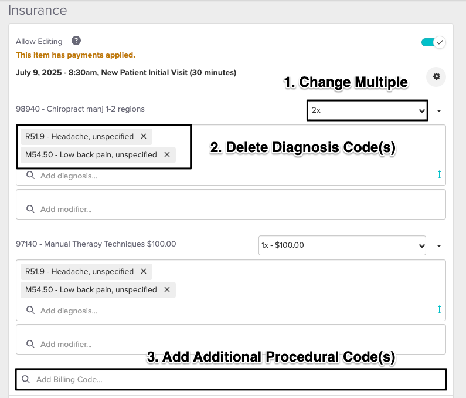Click Add modifier field under code 97140
The image size is (466, 398).
pos(230,339)
